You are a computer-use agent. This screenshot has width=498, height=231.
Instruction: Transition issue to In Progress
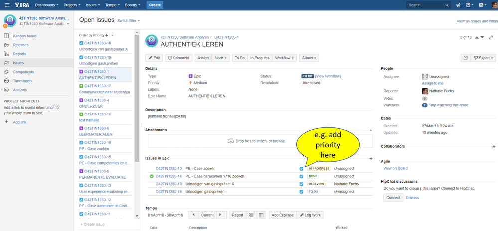tap(260, 58)
